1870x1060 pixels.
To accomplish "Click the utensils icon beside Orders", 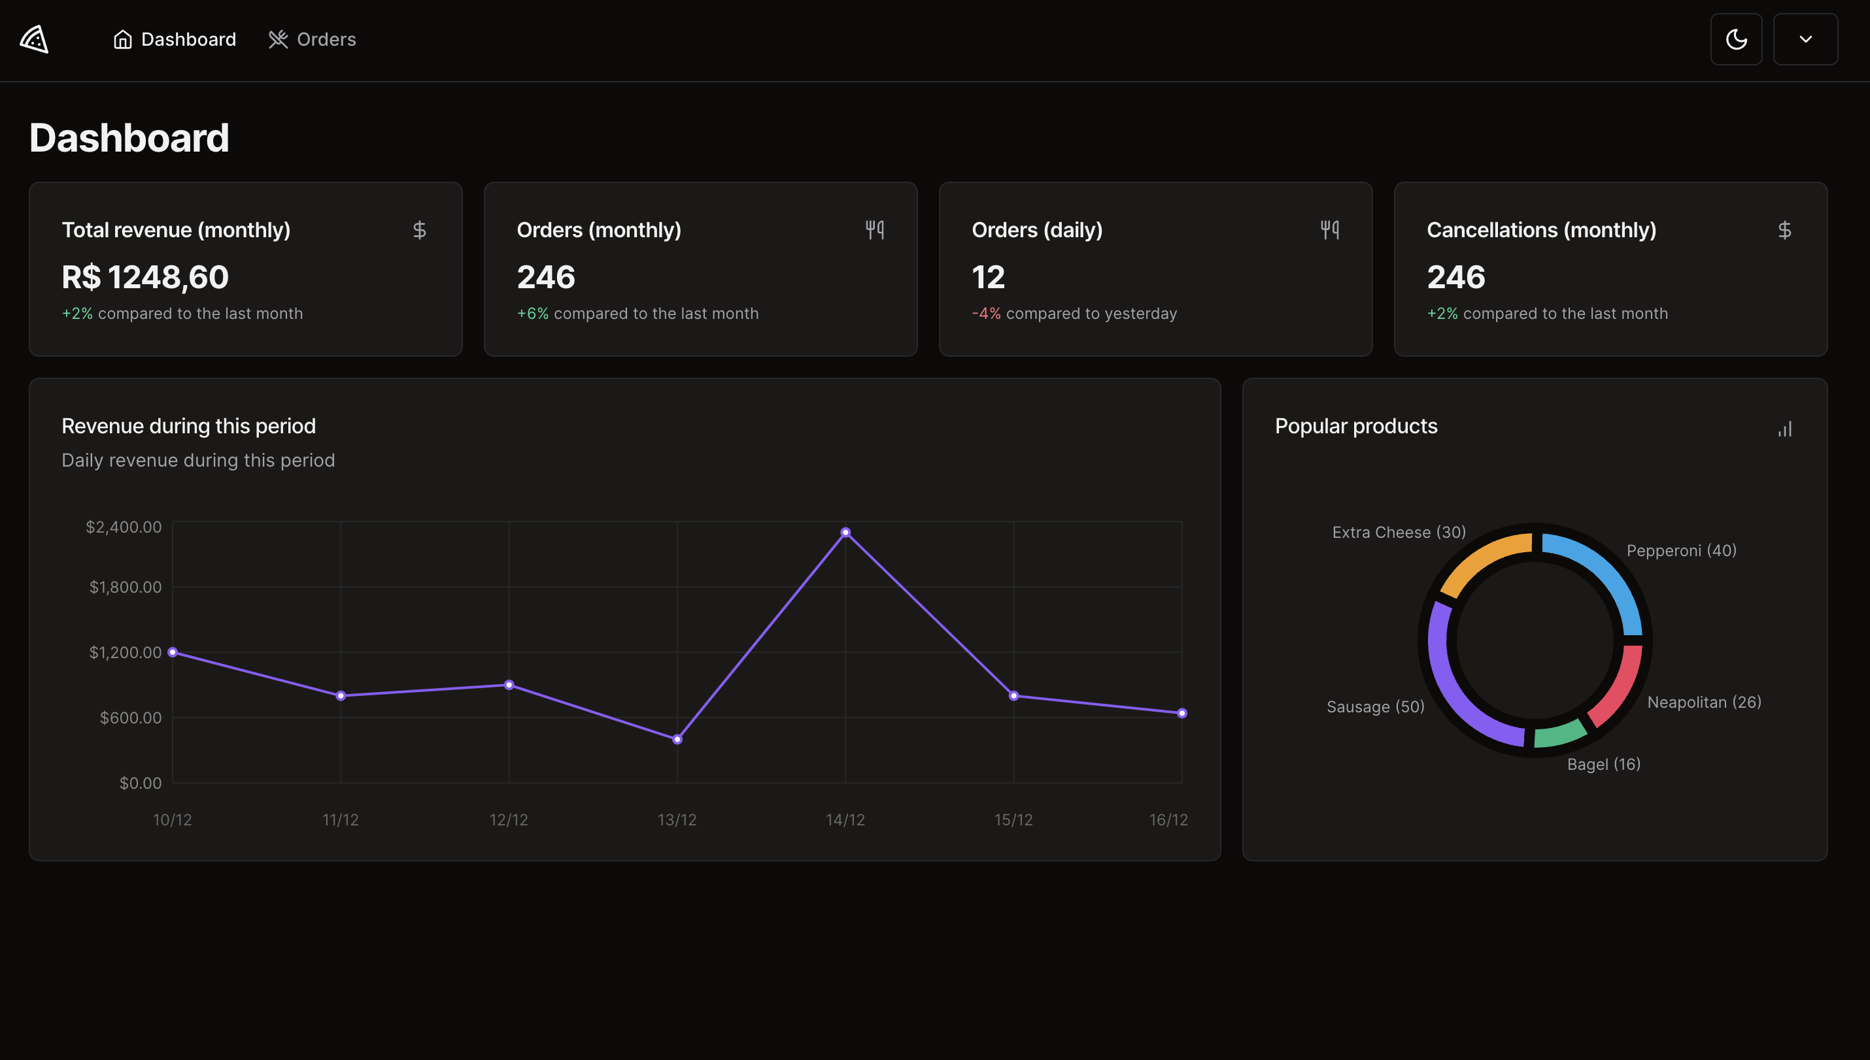I will pyautogui.click(x=278, y=39).
